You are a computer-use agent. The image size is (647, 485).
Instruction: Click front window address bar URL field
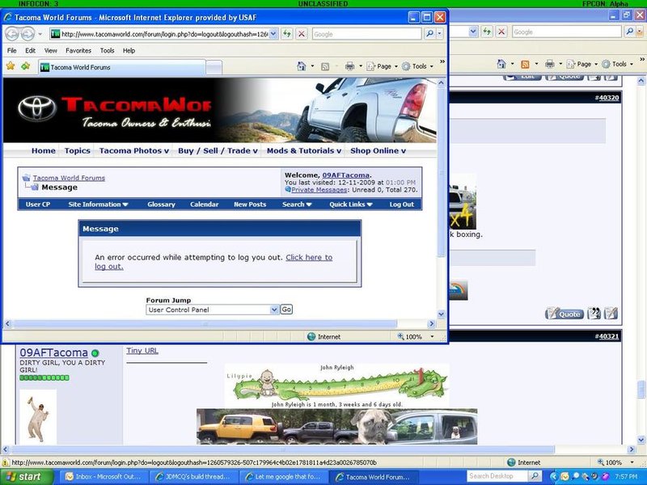point(164,34)
